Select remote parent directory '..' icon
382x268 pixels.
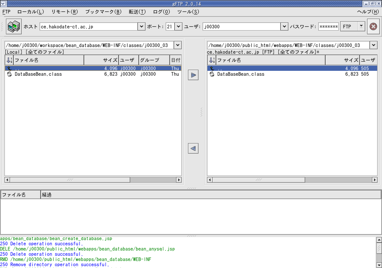pos(212,69)
